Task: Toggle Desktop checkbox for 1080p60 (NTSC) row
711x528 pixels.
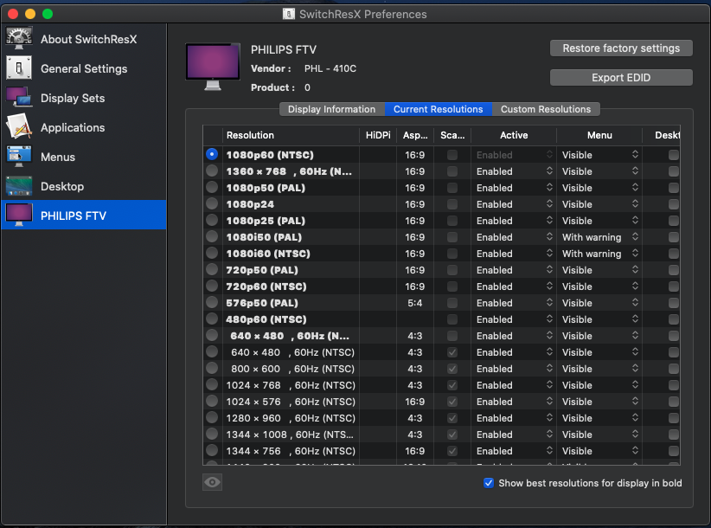Action: point(673,155)
